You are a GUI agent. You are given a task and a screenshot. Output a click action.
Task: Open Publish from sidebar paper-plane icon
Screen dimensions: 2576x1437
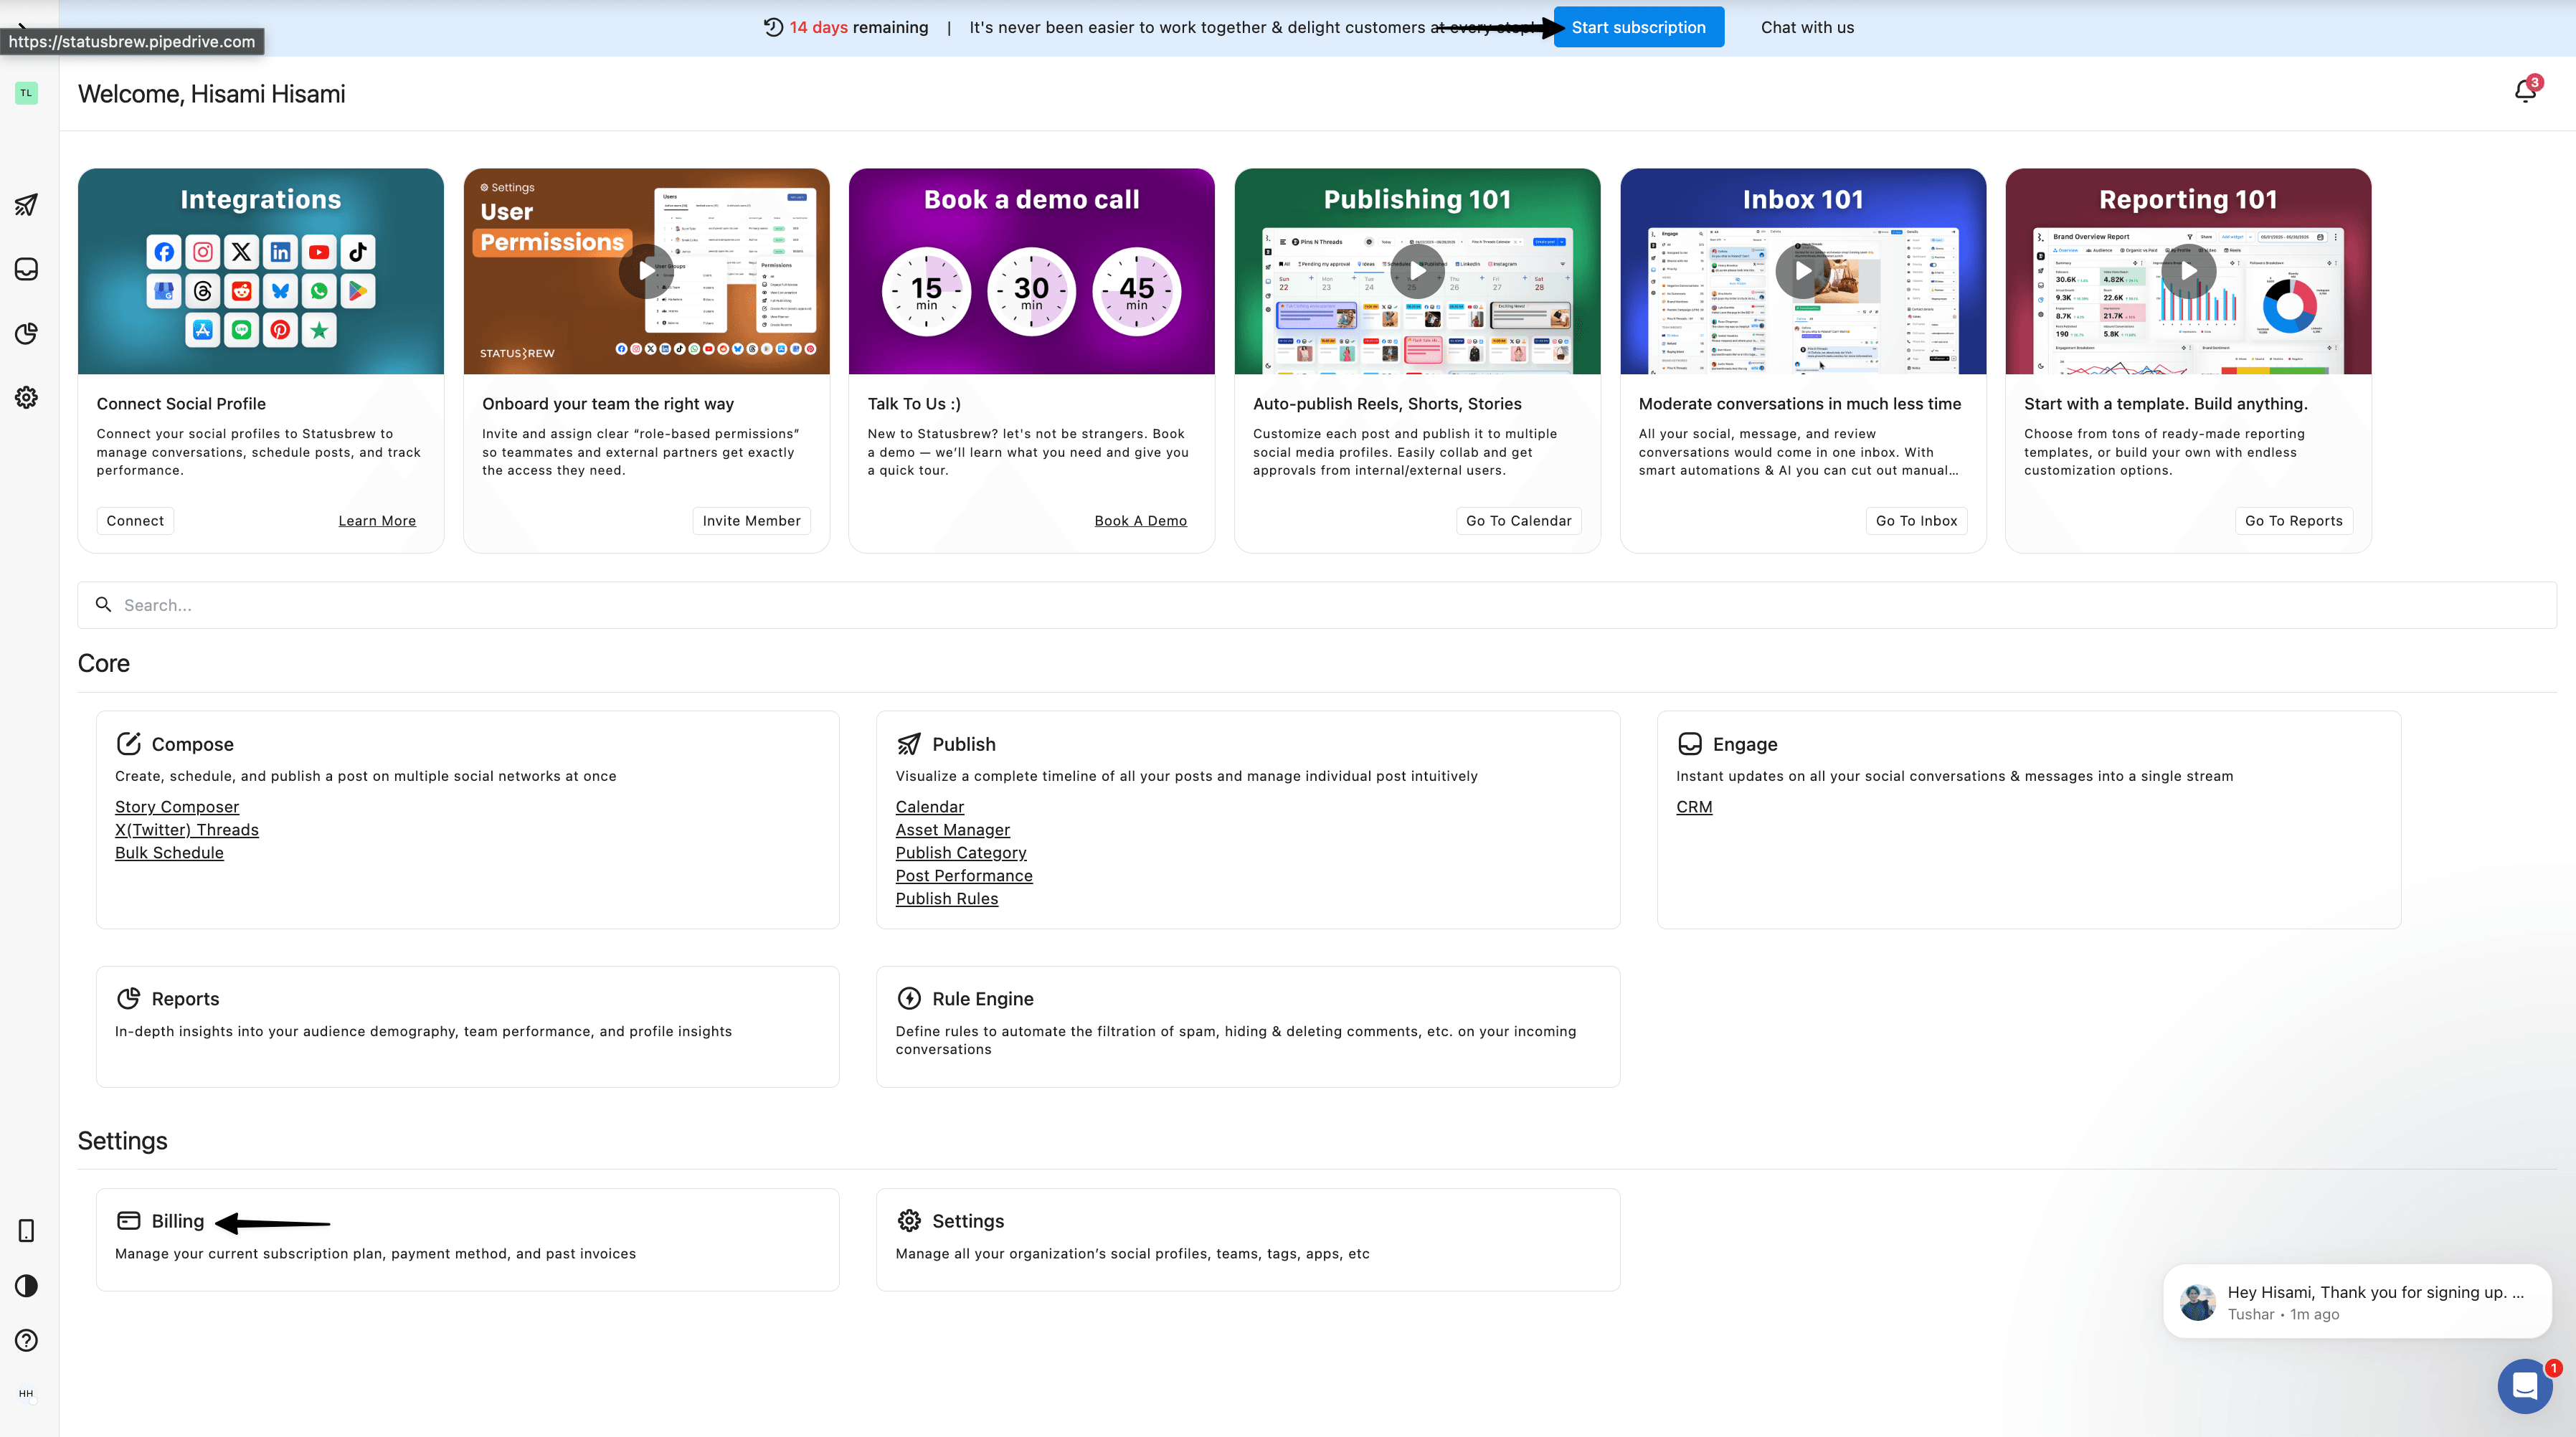27,205
